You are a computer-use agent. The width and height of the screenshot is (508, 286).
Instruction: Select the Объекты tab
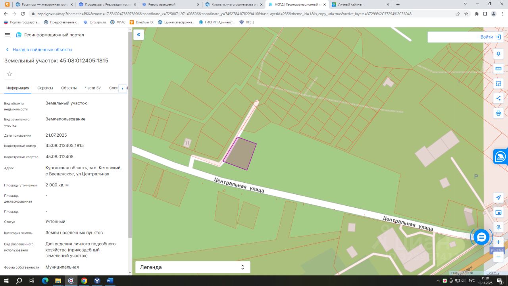click(69, 88)
